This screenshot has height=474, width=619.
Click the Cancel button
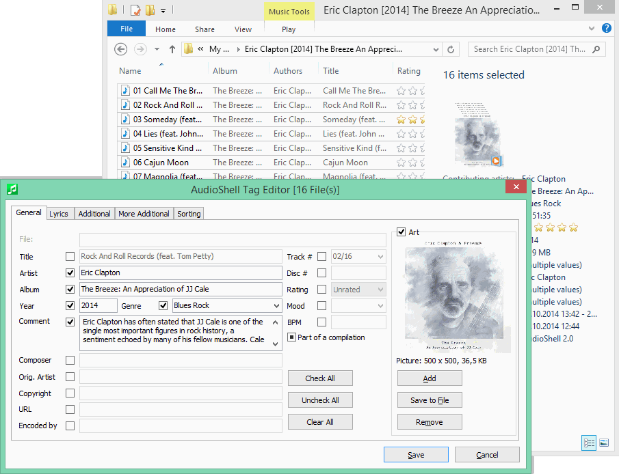click(487, 455)
